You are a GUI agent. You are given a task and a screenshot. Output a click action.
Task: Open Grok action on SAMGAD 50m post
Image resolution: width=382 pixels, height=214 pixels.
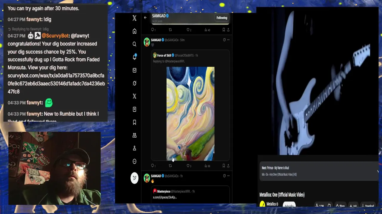tap(224, 40)
